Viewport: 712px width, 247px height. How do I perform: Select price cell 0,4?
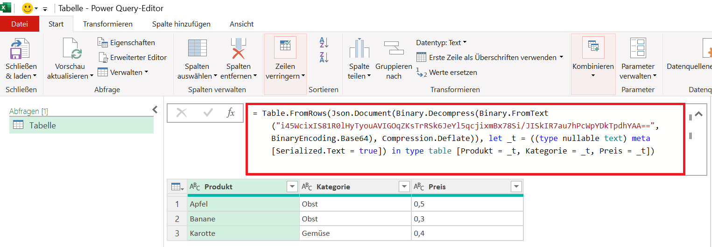pyautogui.click(x=467, y=234)
